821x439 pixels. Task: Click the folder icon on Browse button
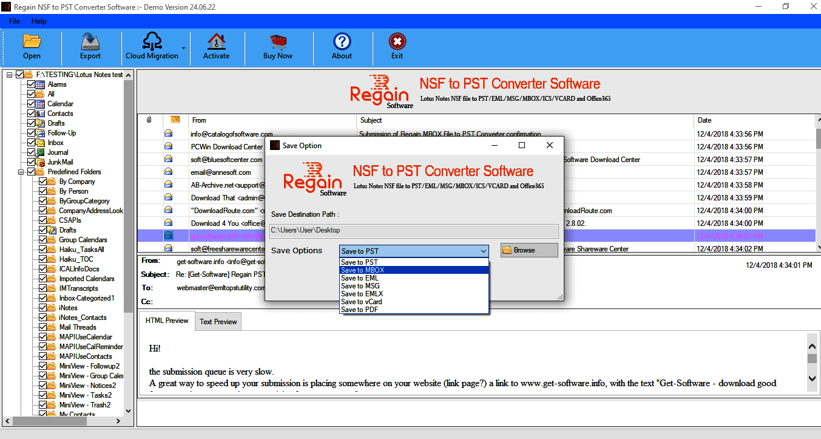point(507,250)
